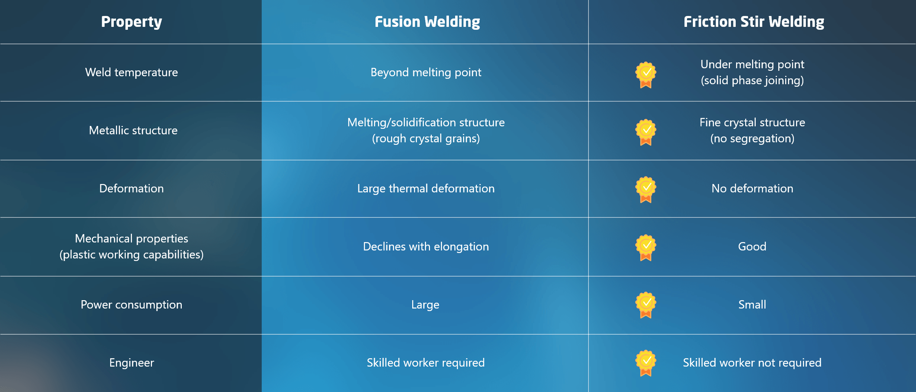
Task: Select the Power consumption label
Action: pos(131,305)
